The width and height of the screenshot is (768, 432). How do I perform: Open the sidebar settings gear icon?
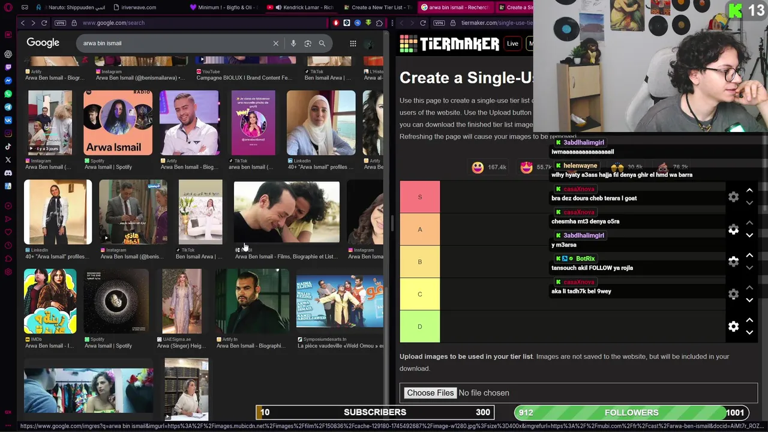pyautogui.click(x=8, y=272)
